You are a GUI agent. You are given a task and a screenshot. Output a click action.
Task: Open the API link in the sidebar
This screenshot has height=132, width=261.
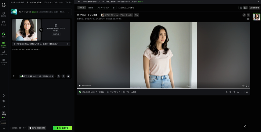[x=3, y=107]
